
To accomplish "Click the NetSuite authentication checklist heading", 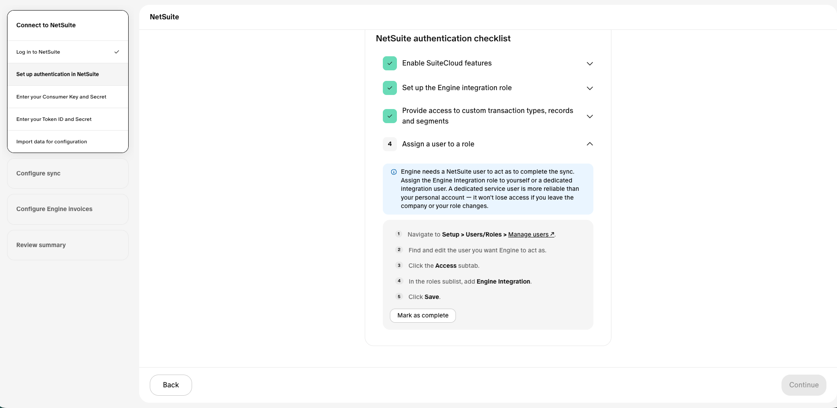I will 443,39.
